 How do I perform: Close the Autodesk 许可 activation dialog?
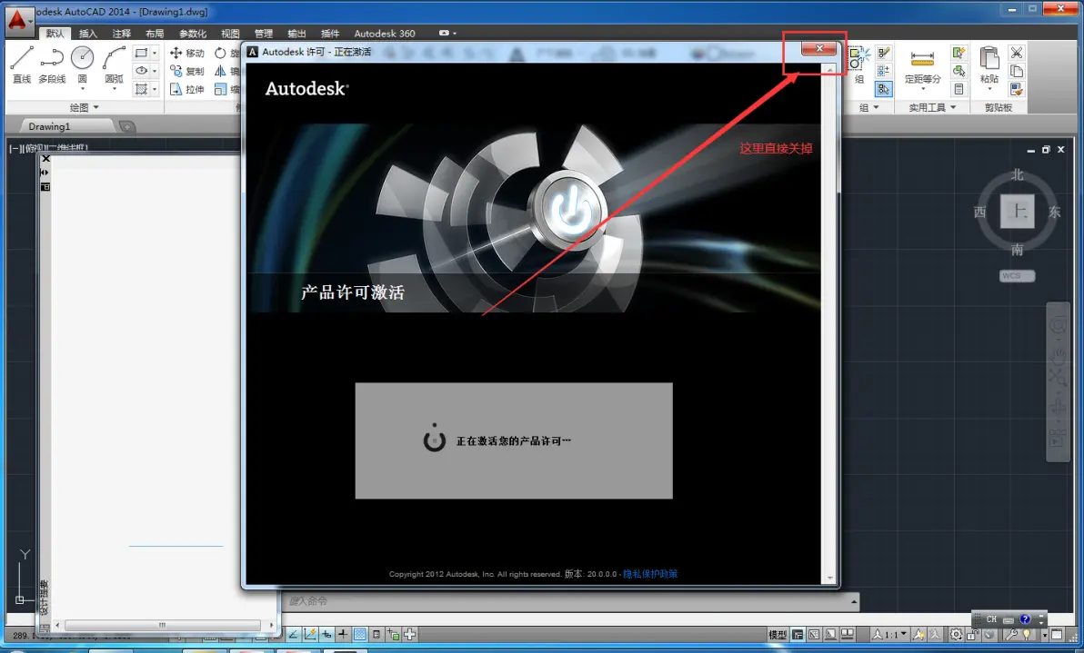tap(819, 48)
